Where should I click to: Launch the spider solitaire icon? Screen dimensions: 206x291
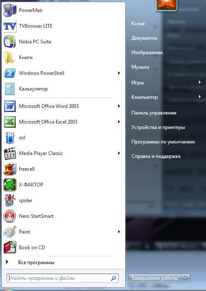coord(10,200)
